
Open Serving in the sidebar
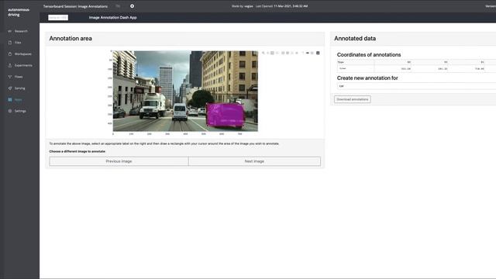[16, 88]
